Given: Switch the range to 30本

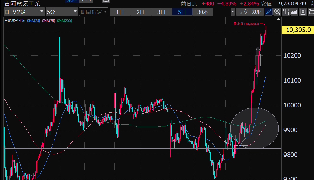Looking at the screenshot, I should coord(203,12).
